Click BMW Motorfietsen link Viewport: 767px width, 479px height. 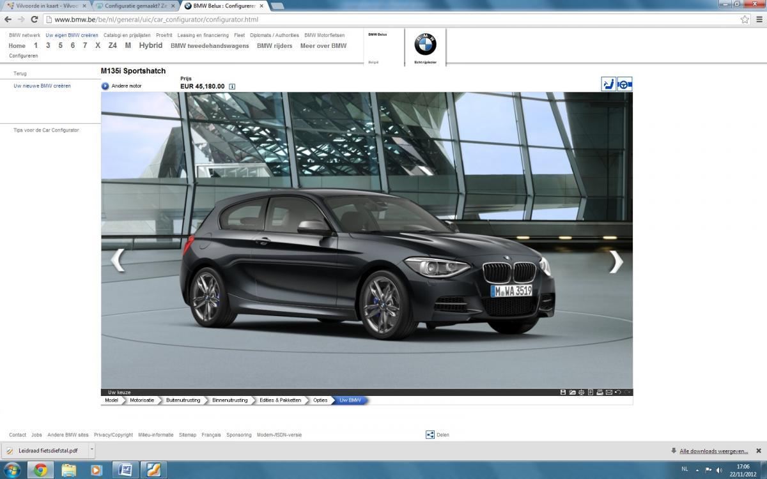(325, 35)
